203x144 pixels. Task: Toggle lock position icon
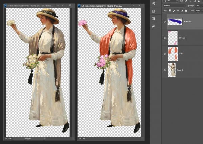click(178, 11)
